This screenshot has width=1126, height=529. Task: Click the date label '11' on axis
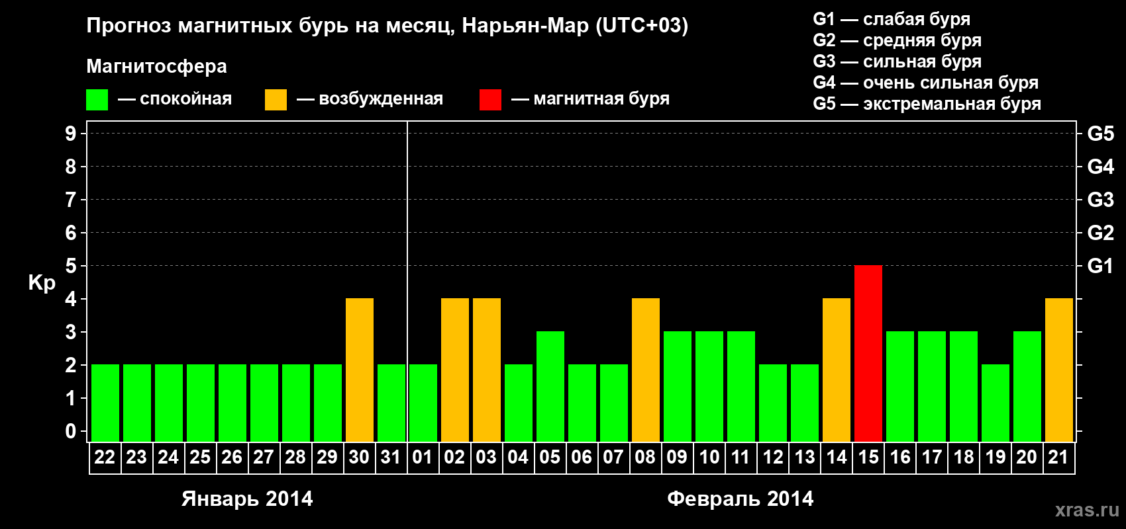pos(741,457)
